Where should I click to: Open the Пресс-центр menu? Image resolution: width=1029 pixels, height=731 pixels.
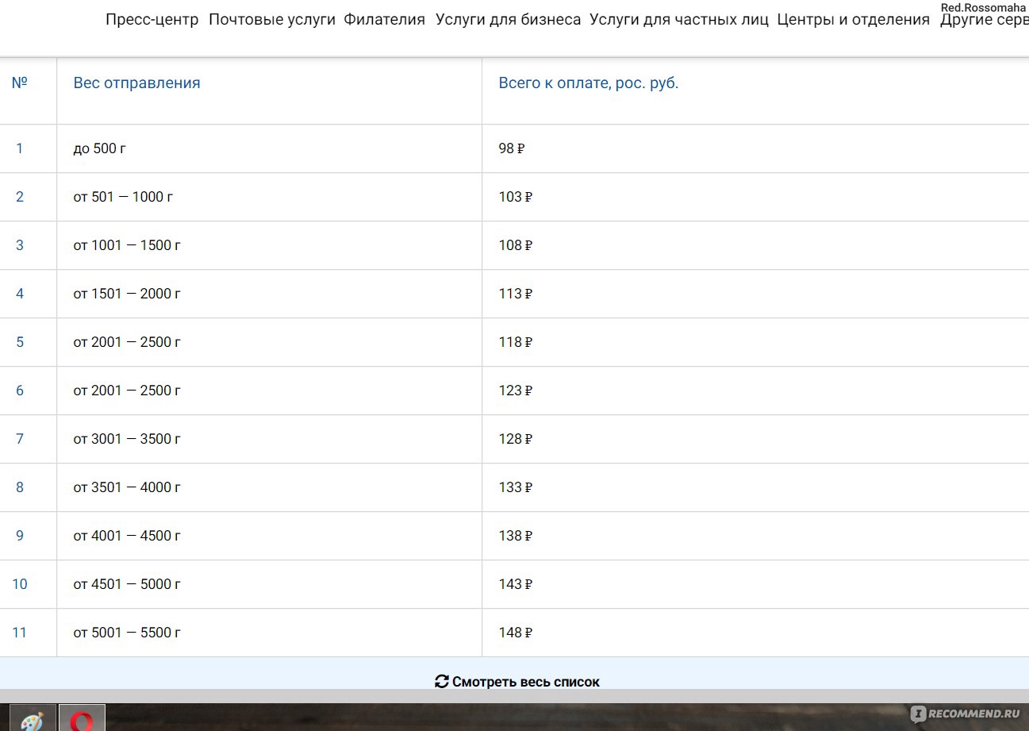coord(152,20)
